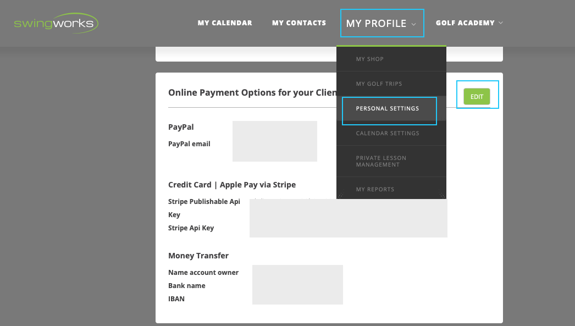Image resolution: width=575 pixels, height=326 pixels.
Task: Open Calendar Settings from the dropdown
Action: 388,134
